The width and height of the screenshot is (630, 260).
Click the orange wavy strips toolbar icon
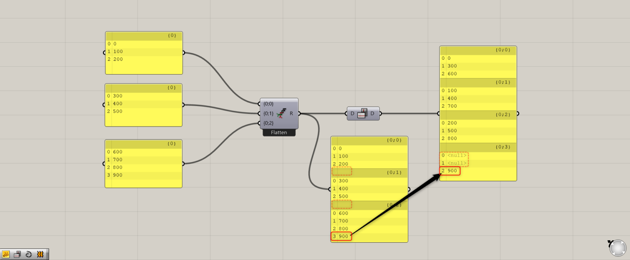[x=40, y=254]
